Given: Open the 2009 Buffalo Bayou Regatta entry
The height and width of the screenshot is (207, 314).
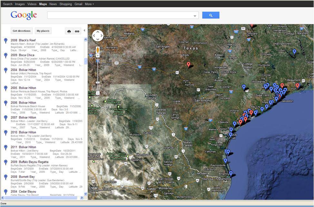Looking at the screenshot, I should pos(30,162).
